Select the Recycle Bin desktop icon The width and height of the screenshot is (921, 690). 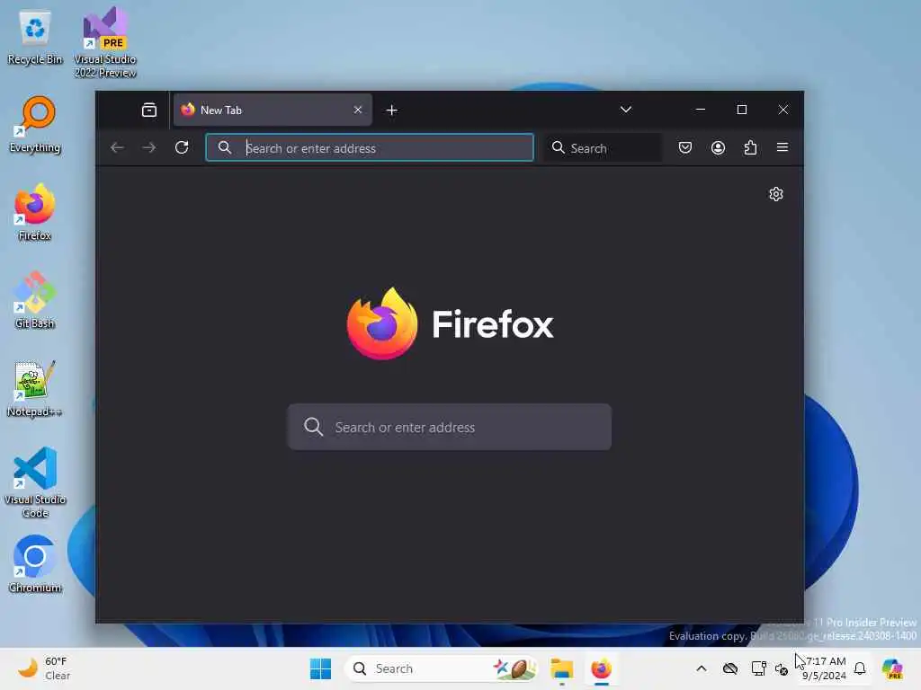coord(35,38)
